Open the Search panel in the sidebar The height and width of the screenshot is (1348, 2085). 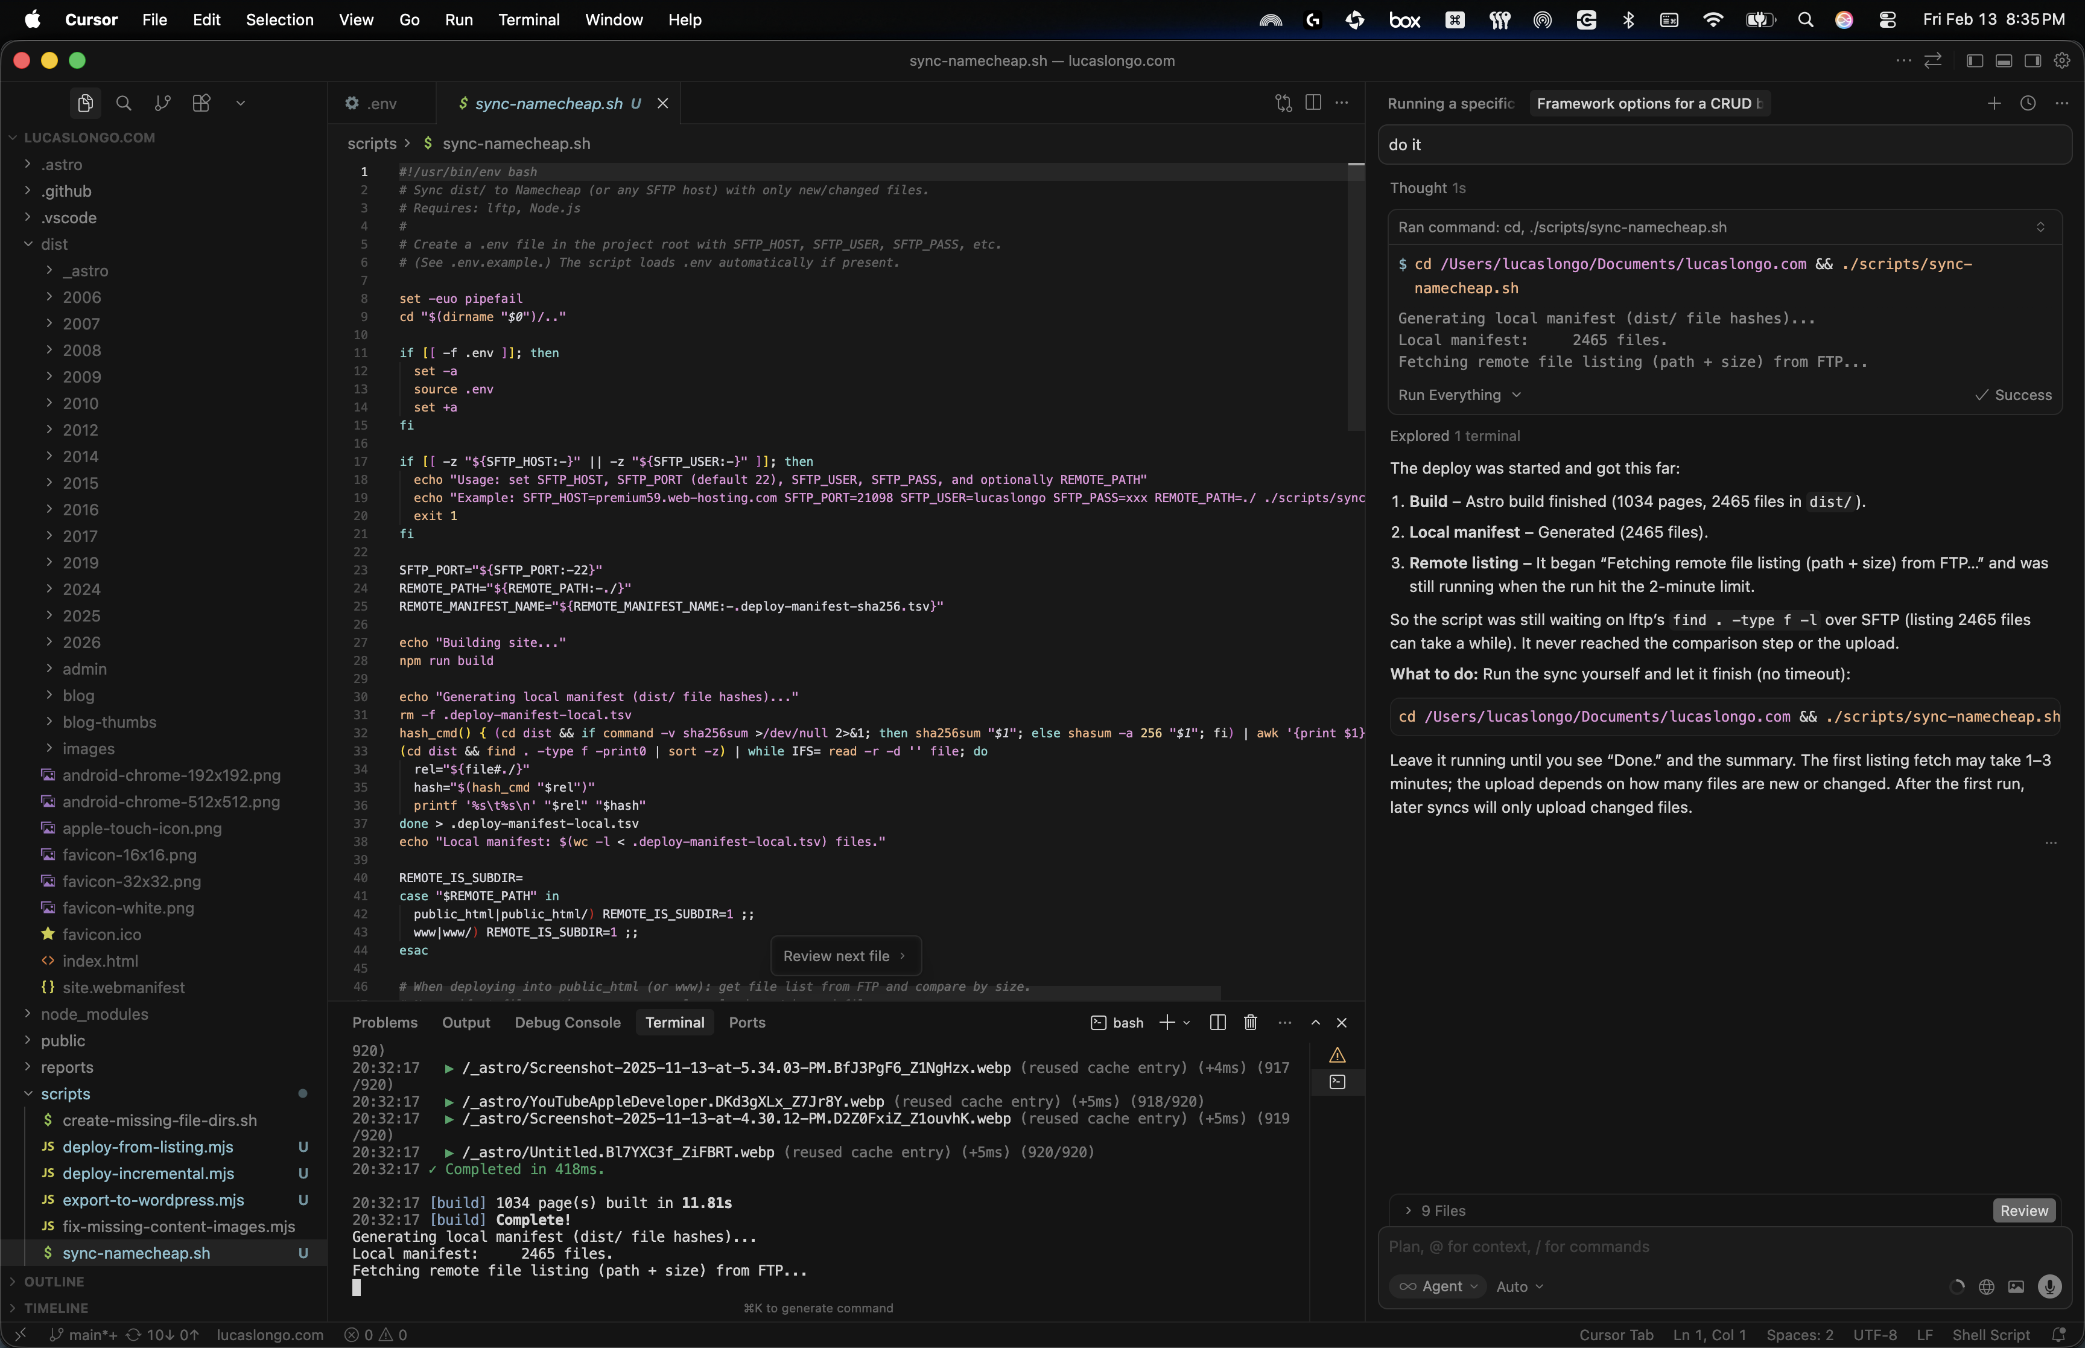point(123,103)
